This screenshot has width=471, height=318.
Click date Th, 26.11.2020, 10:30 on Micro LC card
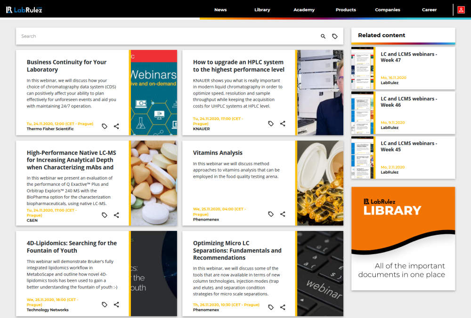tap(226, 305)
